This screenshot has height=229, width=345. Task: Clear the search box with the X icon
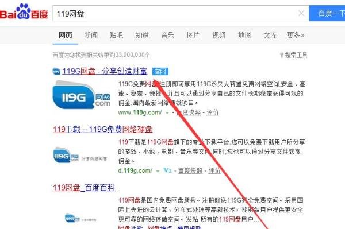click(x=301, y=13)
